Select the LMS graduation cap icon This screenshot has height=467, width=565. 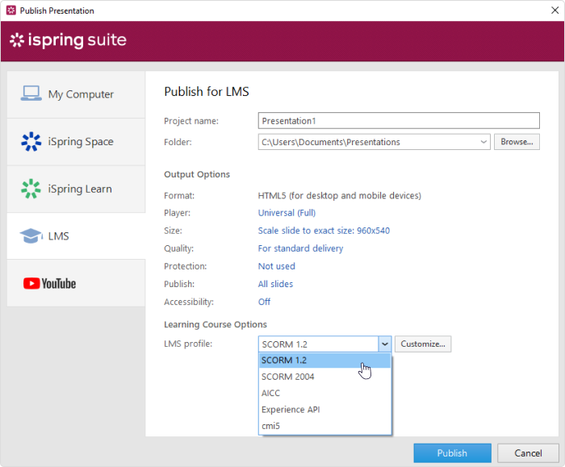coord(31,236)
